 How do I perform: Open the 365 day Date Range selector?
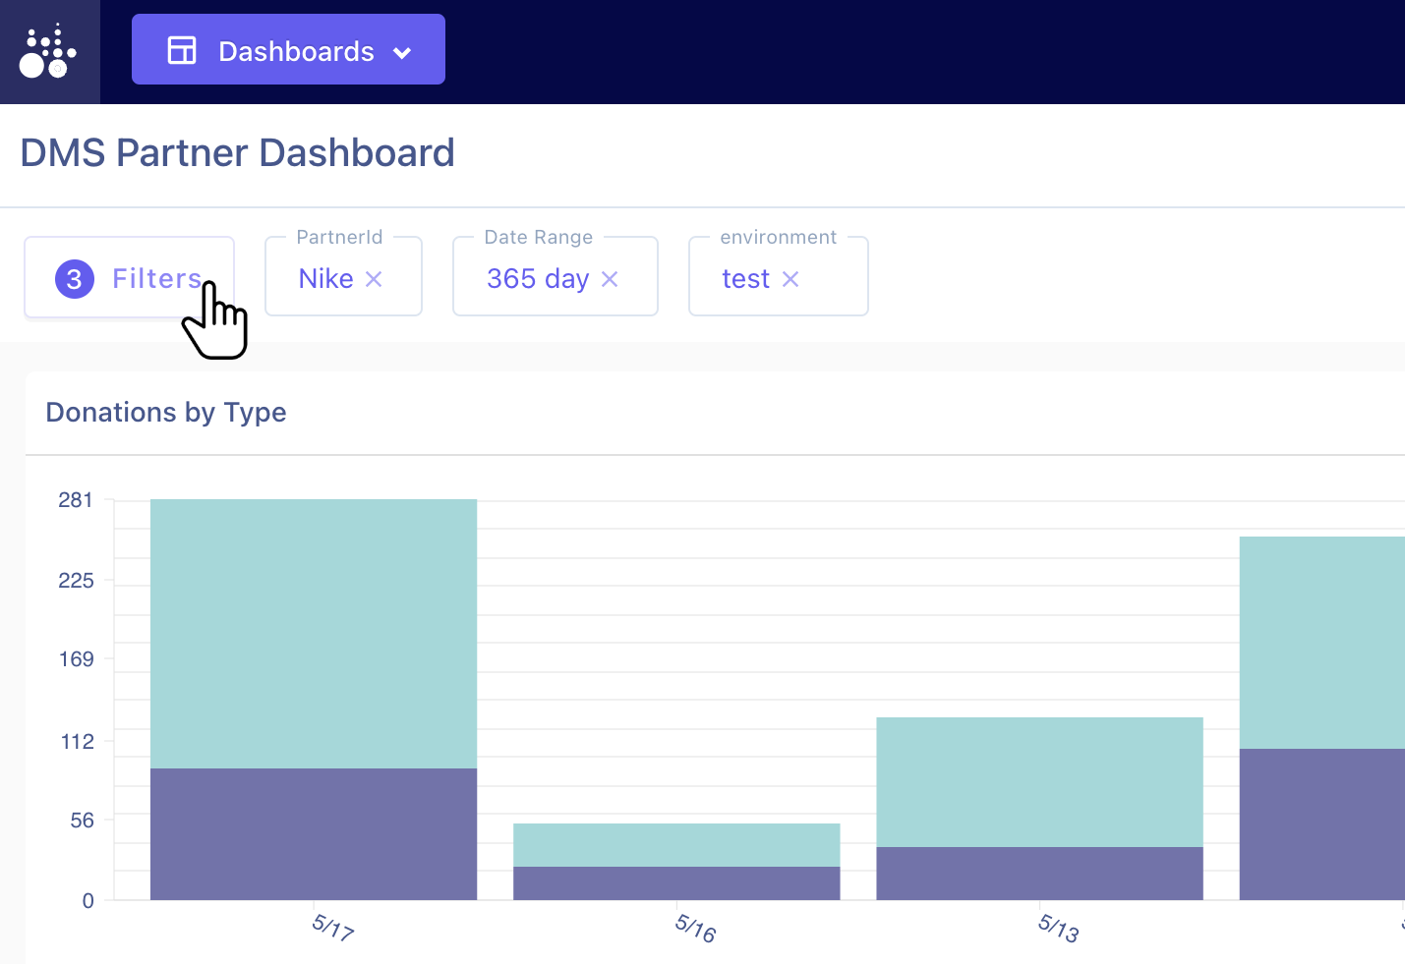(x=537, y=279)
